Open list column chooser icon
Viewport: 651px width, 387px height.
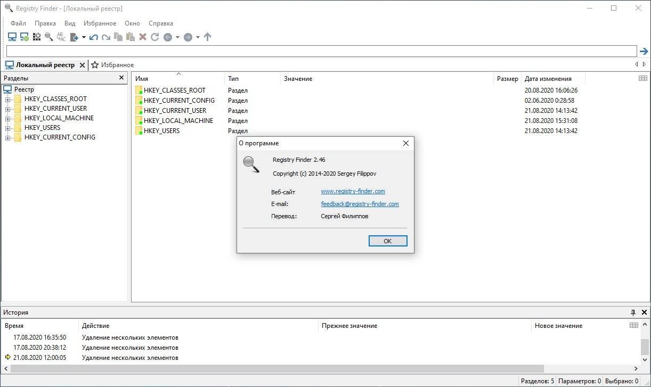point(643,78)
